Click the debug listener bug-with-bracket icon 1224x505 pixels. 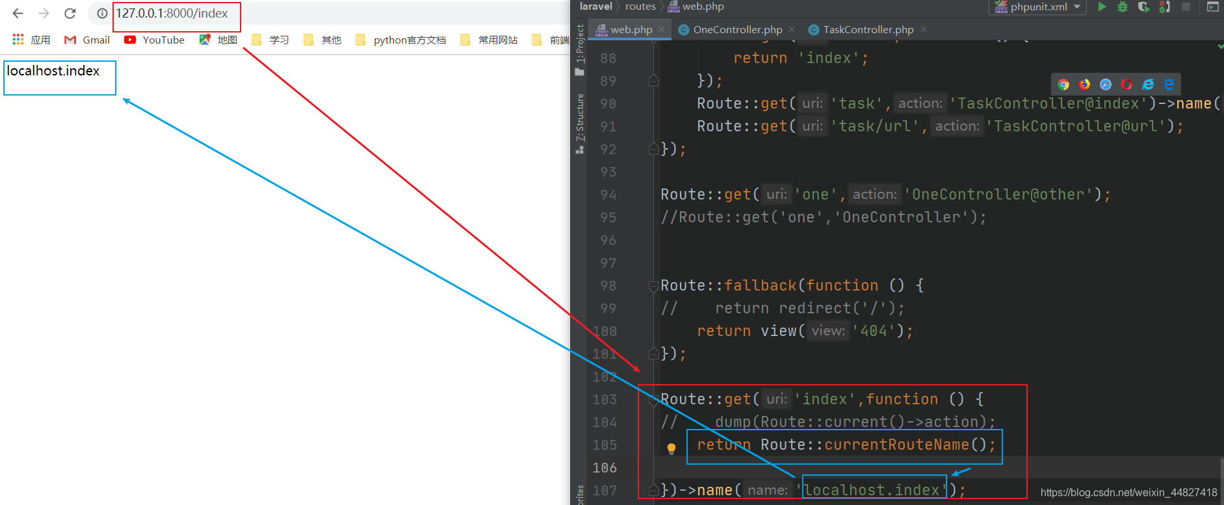(1165, 6)
